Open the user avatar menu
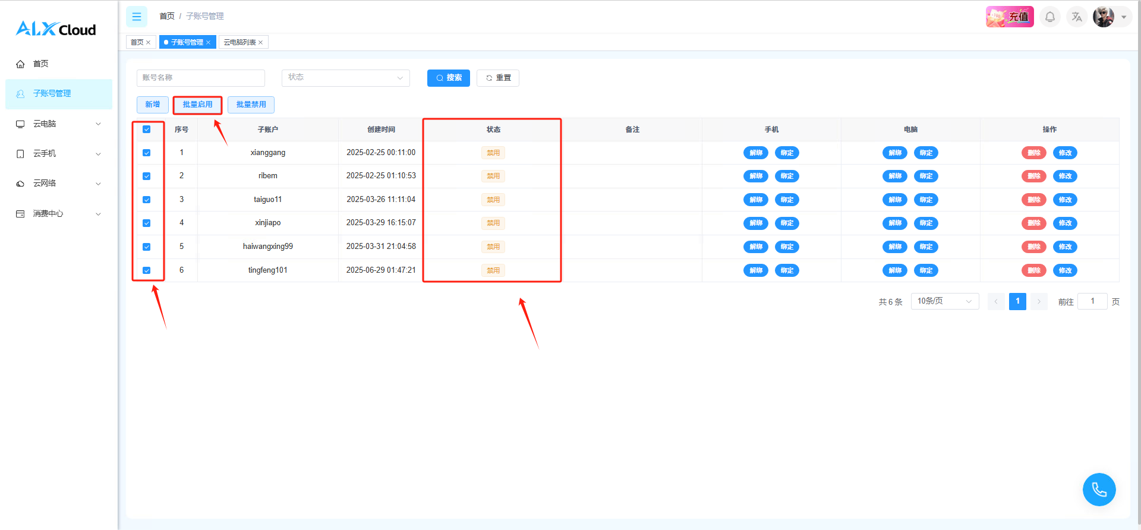Image resolution: width=1141 pixels, height=530 pixels. [1104, 17]
